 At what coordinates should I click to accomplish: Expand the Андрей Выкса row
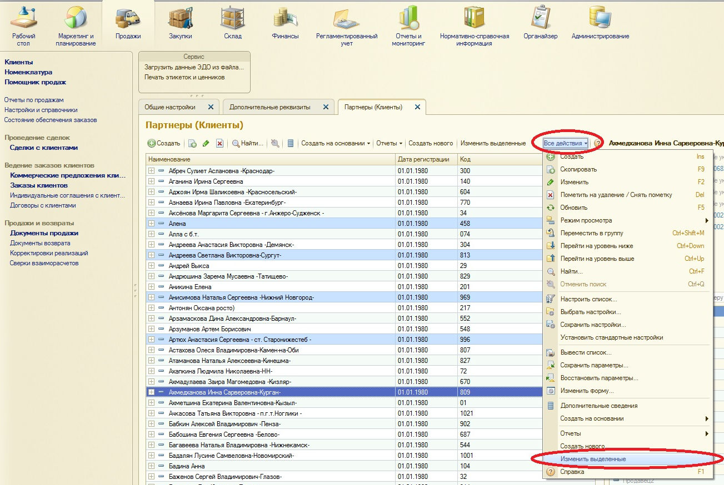tap(151, 266)
